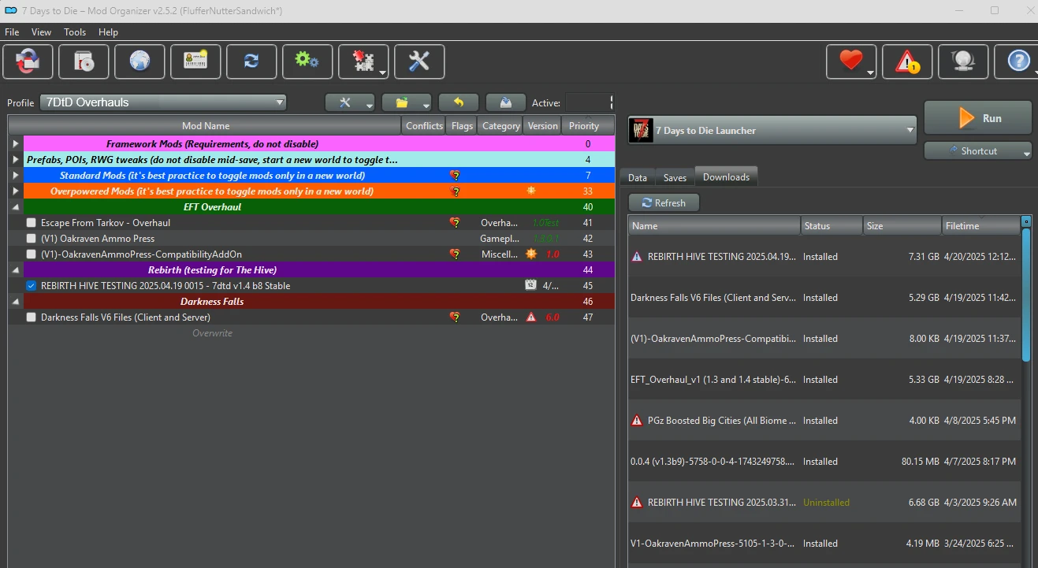Click the heart flag on Overpowered Mods row
The width and height of the screenshot is (1038, 568).
point(455,191)
